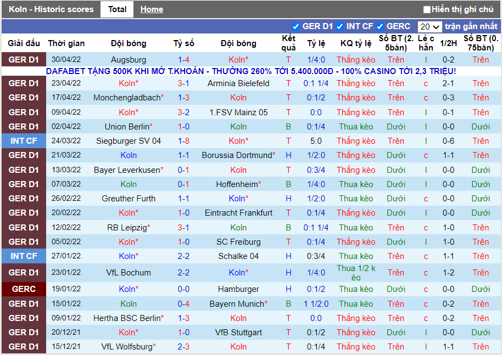The image size is (502, 355).
Task: Click the KQ tỷ lệ column header
Action: [356, 43]
